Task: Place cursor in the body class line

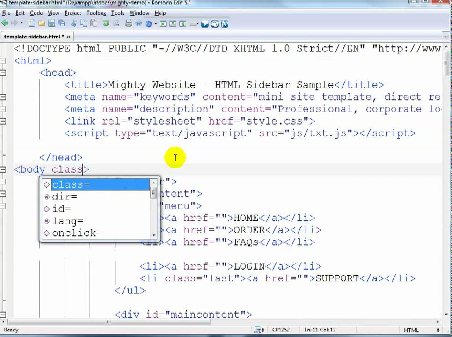Action: click(x=51, y=169)
